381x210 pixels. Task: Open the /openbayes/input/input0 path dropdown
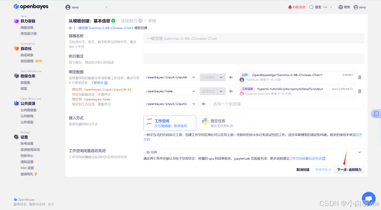pos(170,77)
